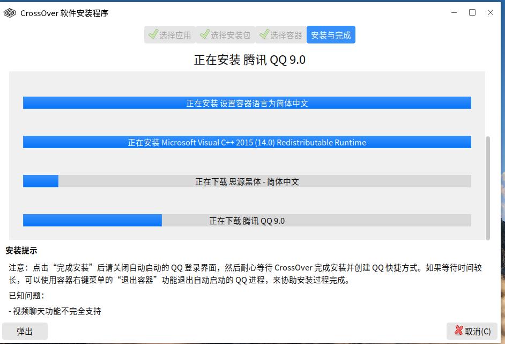Click the green checkmark on 选择容器 step

[x=263, y=34]
